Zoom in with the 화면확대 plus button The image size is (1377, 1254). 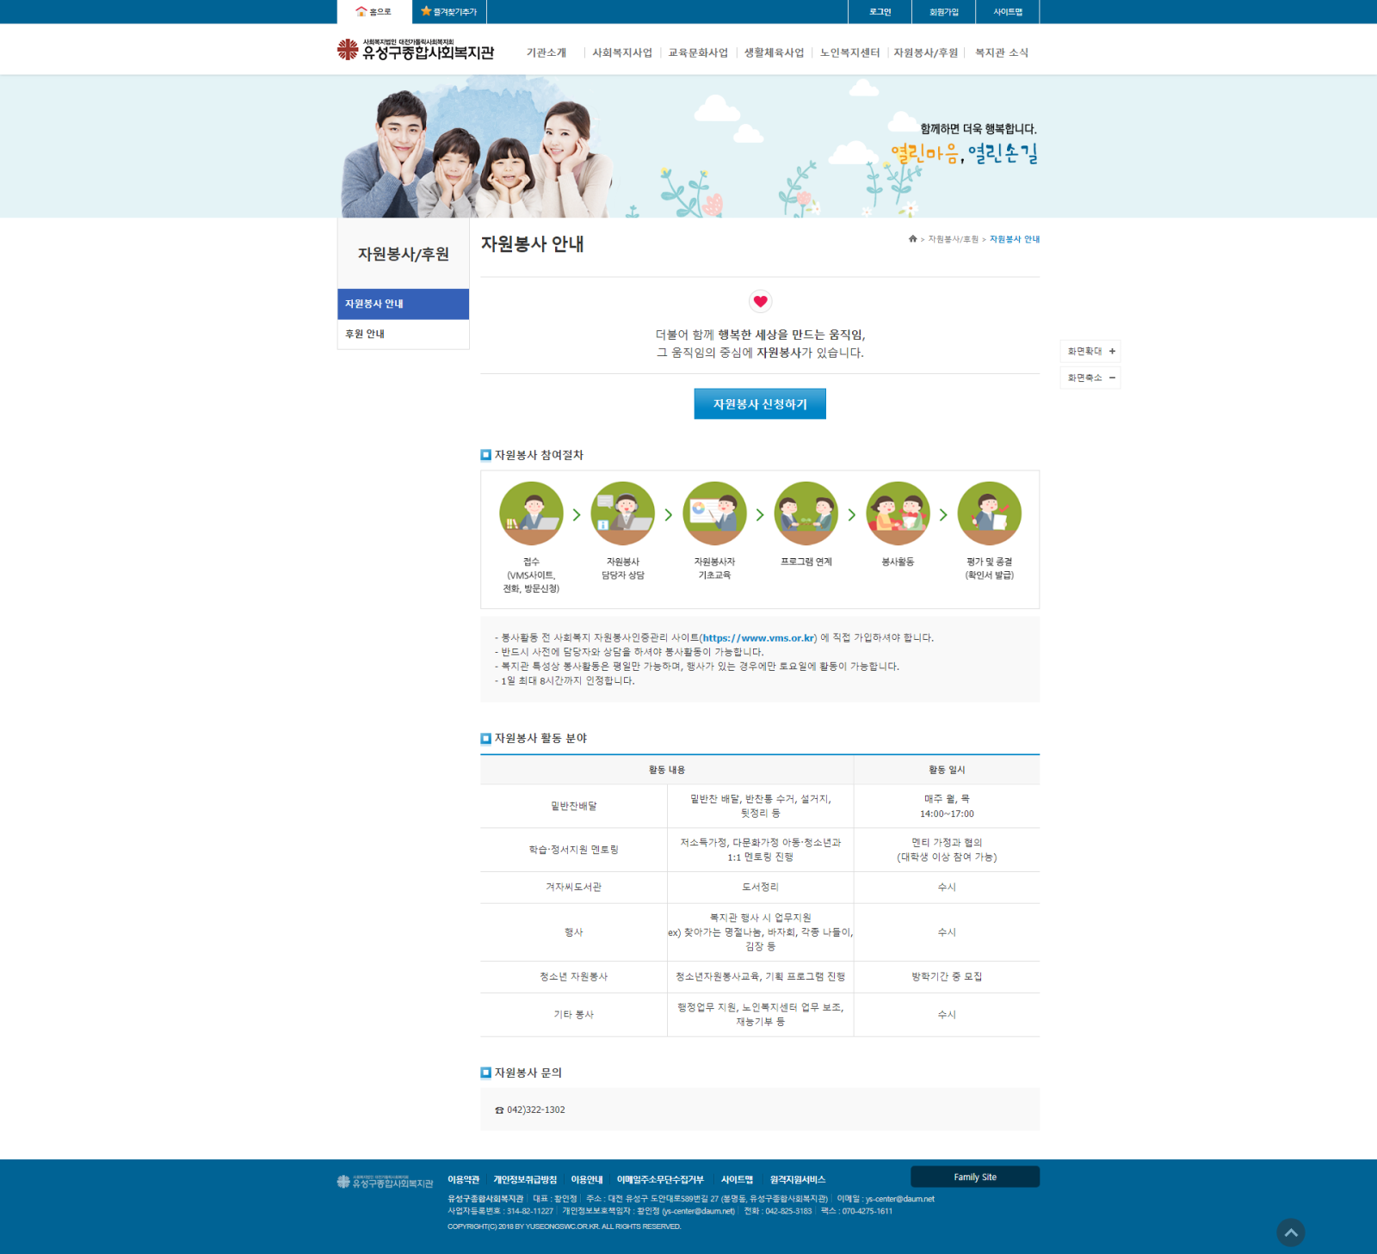[x=1090, y=351]
